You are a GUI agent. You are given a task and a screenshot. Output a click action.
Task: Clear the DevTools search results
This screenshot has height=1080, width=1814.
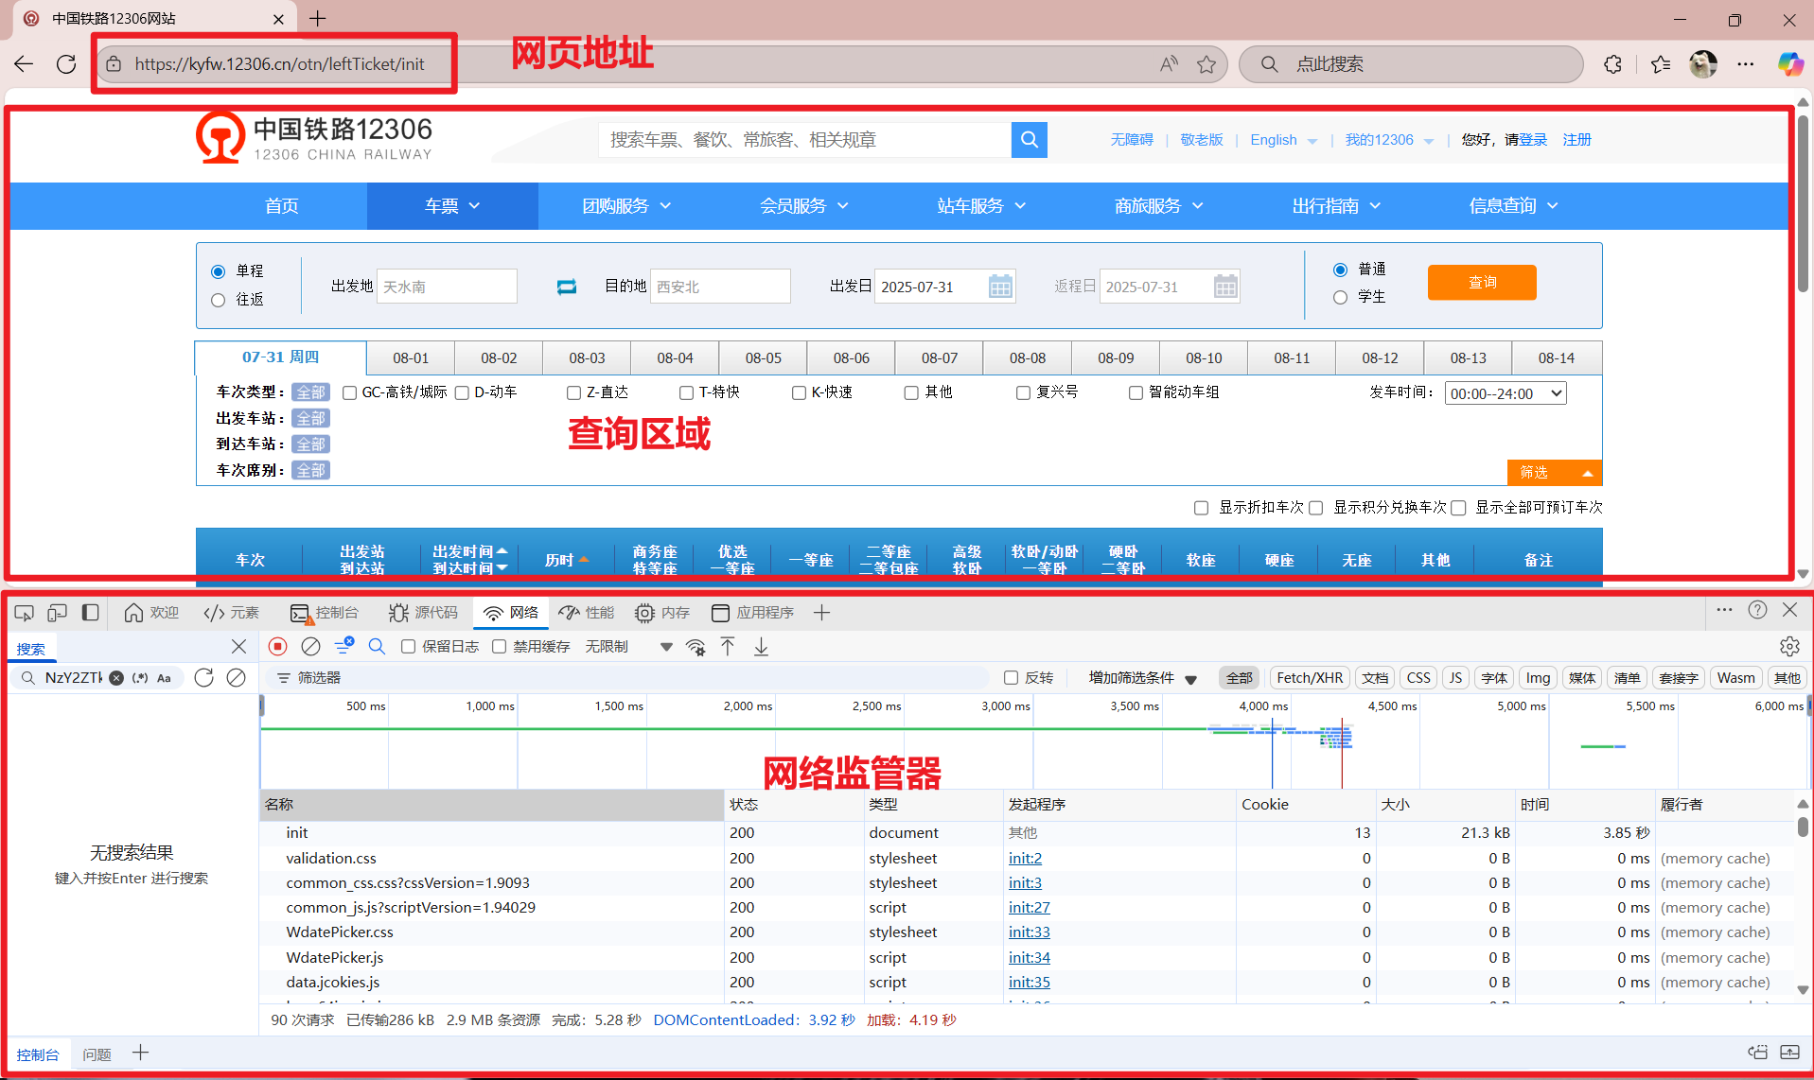pos(237,678)
